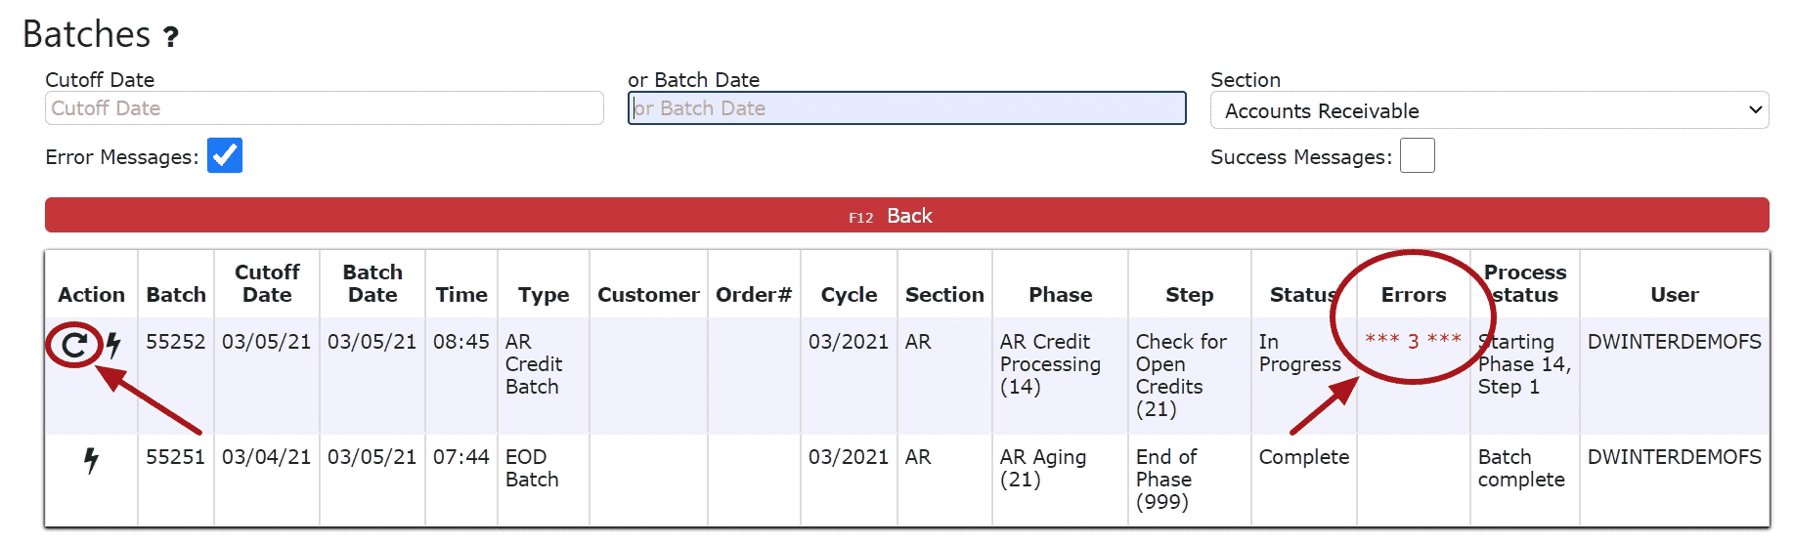Open the Section dropdown
The height and width of the screenshot is (545, 1793).
coord(1488,110)
